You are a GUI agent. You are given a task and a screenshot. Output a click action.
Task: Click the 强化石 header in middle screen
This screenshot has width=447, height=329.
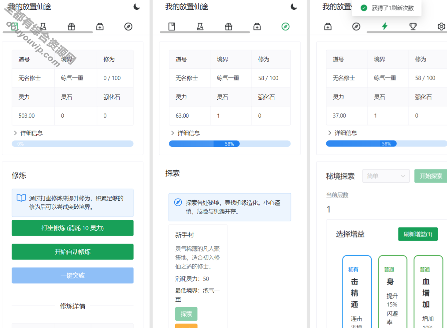[x=266, y=97]
